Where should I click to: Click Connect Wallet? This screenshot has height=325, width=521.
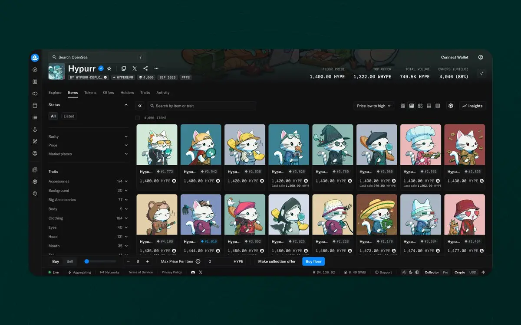[x=455, y=57]
